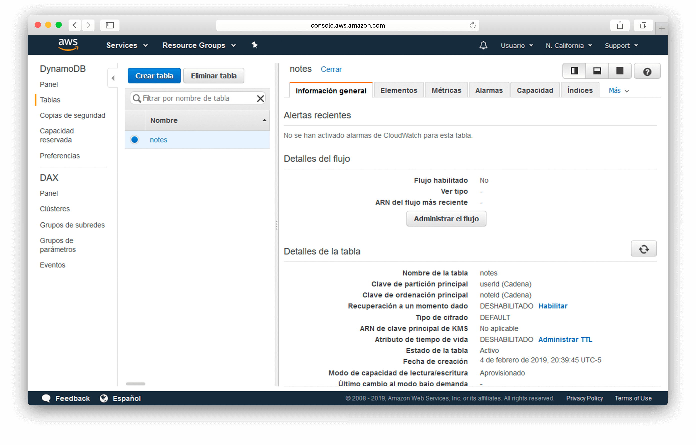Click the globe language icon

click(x=104, y=398)
